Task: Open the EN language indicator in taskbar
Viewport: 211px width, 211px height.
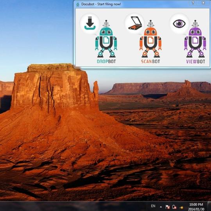Action: 153,206
